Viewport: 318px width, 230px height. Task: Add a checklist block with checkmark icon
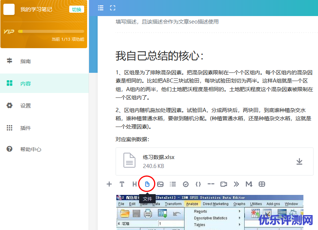coord(186,184)
